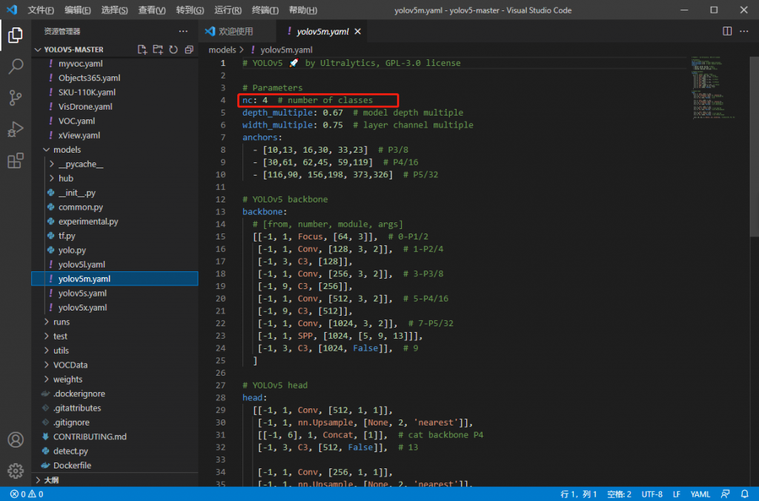Screen dimensions: 759x501
Task: Open editor more actions ellipsis
Action: (x=744, y=31)
